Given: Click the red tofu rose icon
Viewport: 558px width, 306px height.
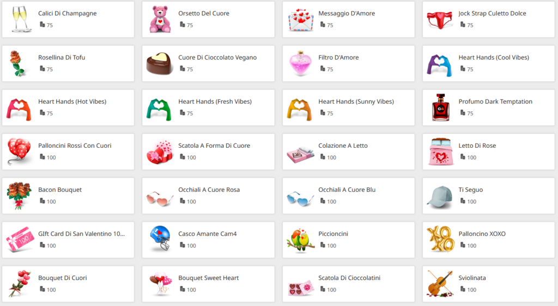Looking at the screenshot, I should click(17, 64).
